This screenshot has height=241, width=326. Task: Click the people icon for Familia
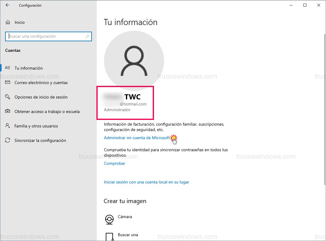tap(8, 126)
